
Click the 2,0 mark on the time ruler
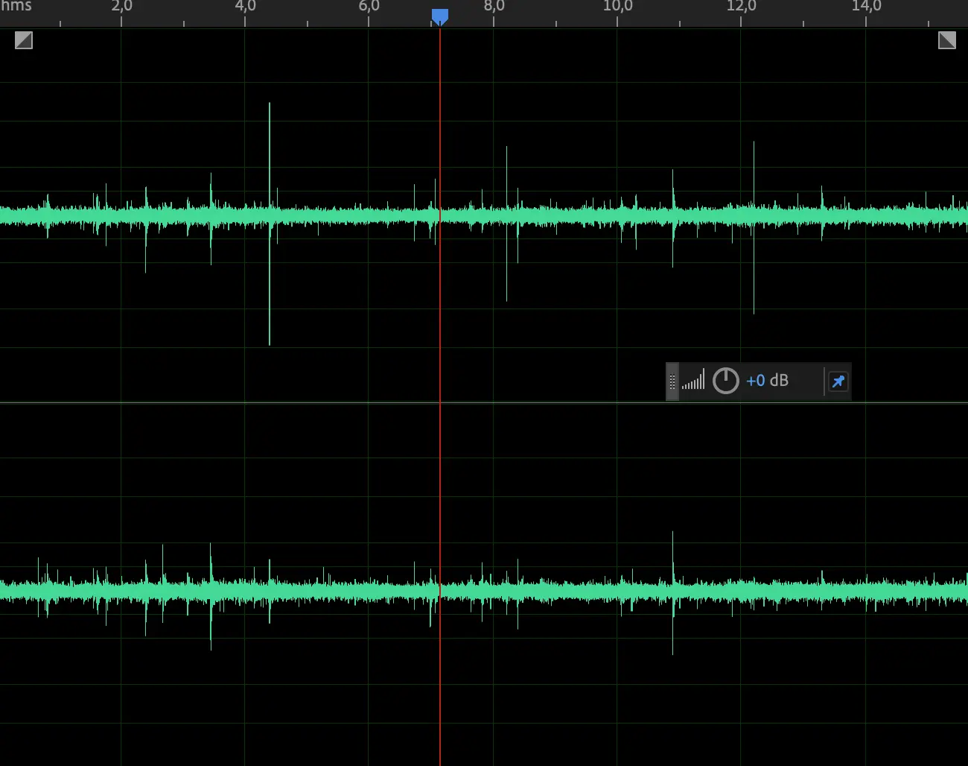[121, 7]
